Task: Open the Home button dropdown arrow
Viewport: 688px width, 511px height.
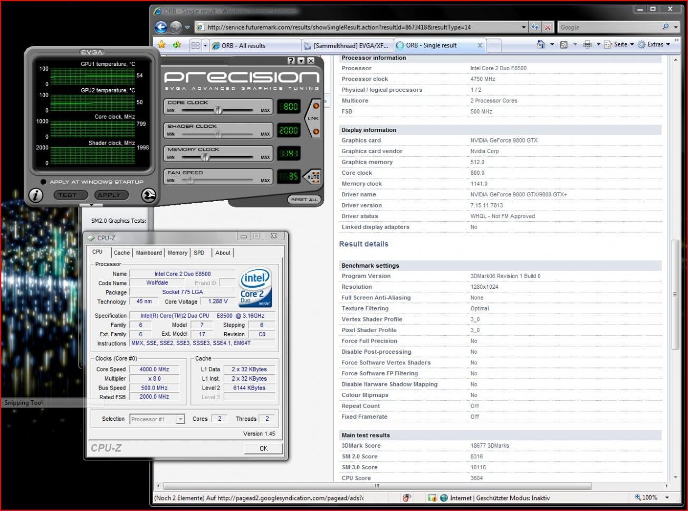Action: click(551, 45)
